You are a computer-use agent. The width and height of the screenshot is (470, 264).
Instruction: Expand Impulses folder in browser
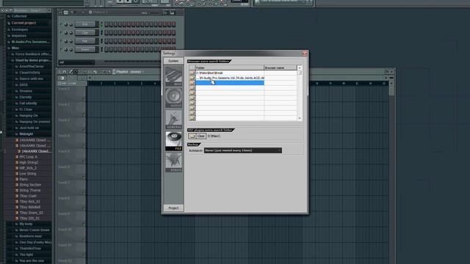9,36
